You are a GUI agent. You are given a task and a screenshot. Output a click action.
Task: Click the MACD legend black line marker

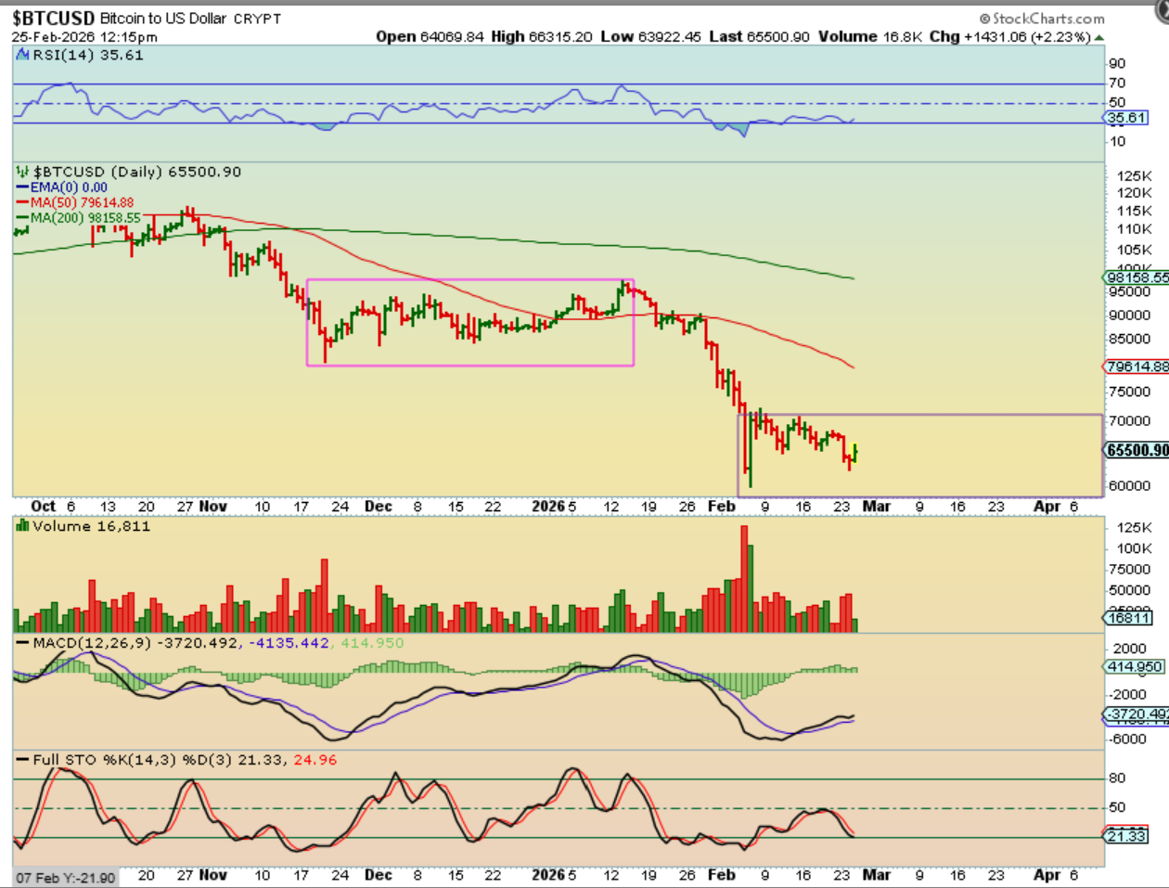[23, 643]
